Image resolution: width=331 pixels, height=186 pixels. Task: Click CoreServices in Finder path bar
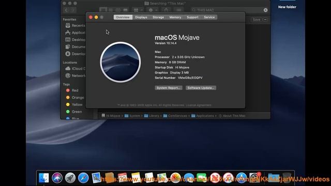pyautogui.click(x=175, y=116)
